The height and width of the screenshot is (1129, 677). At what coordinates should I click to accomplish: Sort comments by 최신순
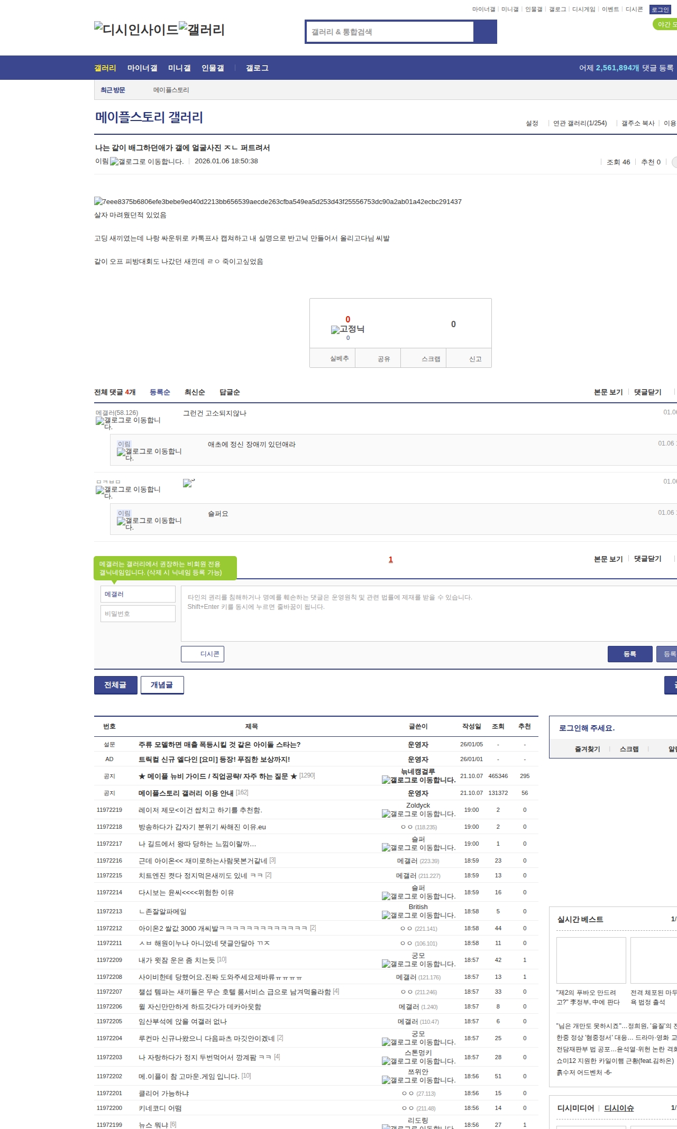(195, 392)
